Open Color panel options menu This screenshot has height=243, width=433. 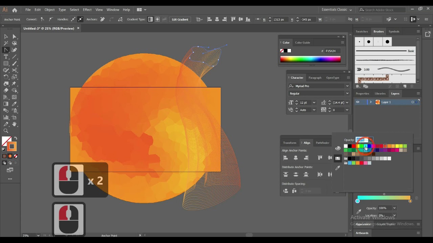tap(342, 43)
